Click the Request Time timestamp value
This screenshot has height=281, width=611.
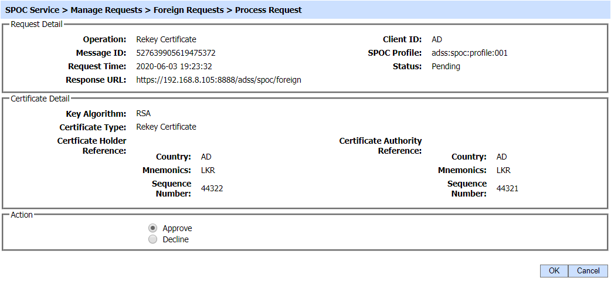point(174,66)
